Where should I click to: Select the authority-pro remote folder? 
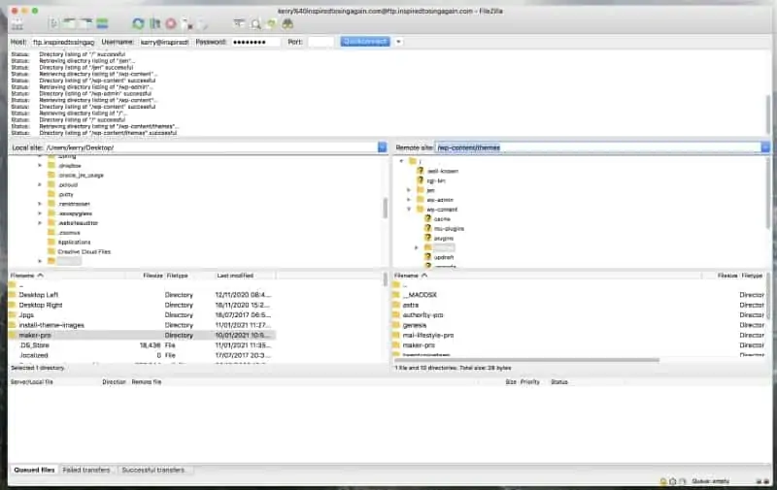(x=423, y=314)
